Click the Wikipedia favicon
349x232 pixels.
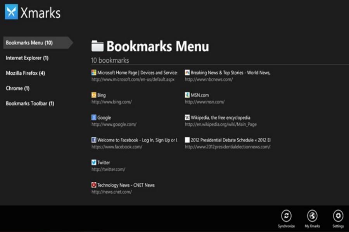click(x=187, y=118)
